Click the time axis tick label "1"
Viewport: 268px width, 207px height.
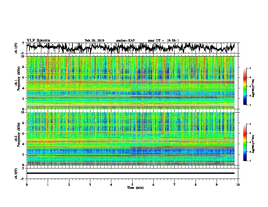[x=48, y=185]
